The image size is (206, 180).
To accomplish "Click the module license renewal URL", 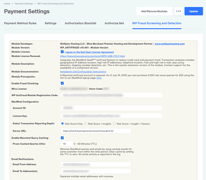I will (92, 56).
